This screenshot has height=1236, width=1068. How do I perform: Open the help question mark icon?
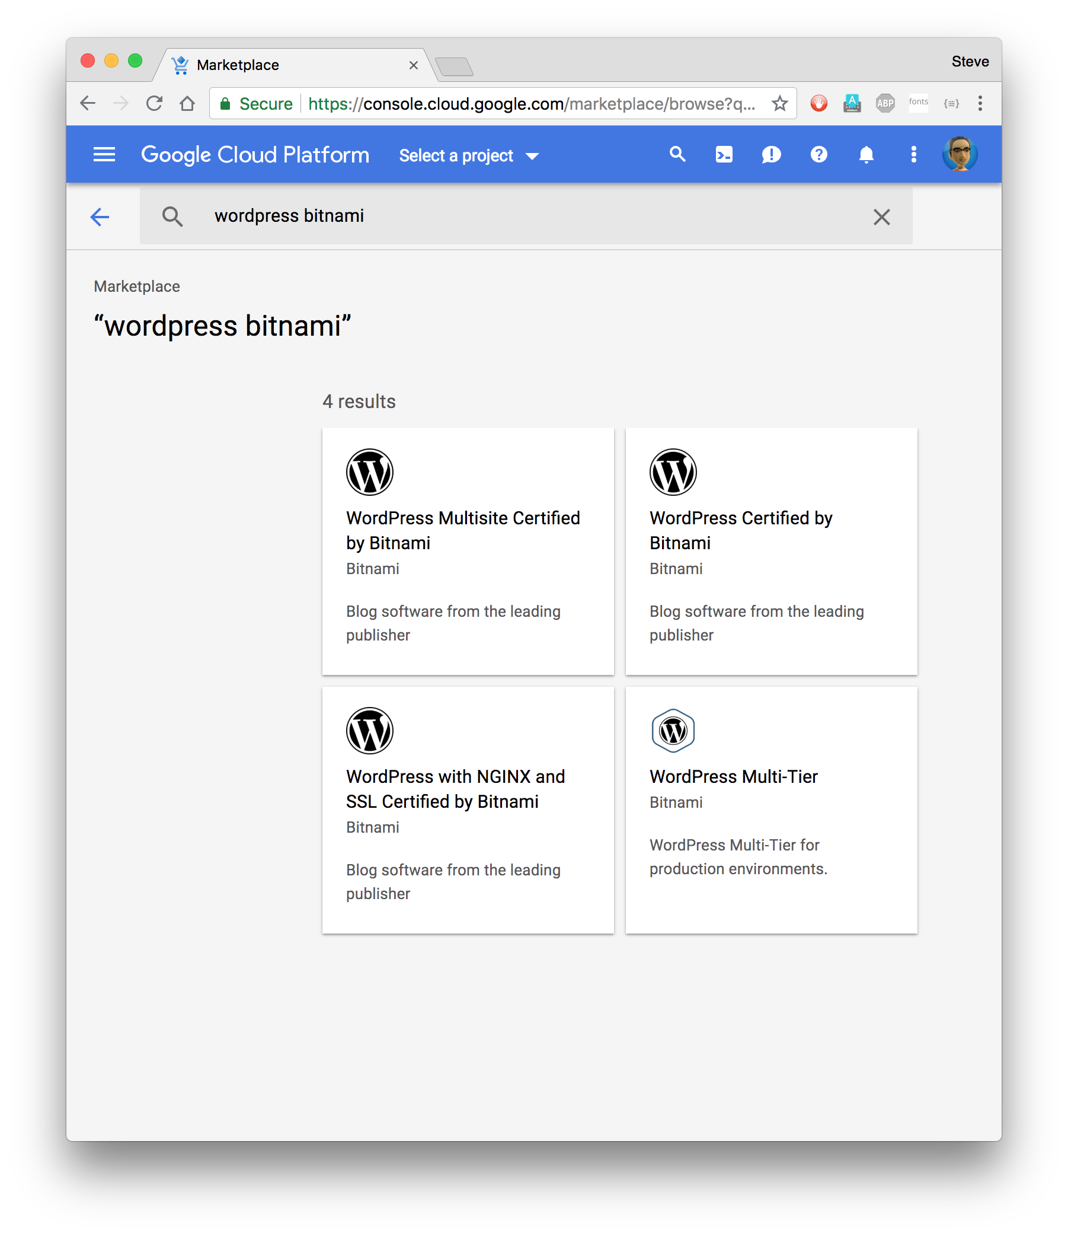click(818, 154)
